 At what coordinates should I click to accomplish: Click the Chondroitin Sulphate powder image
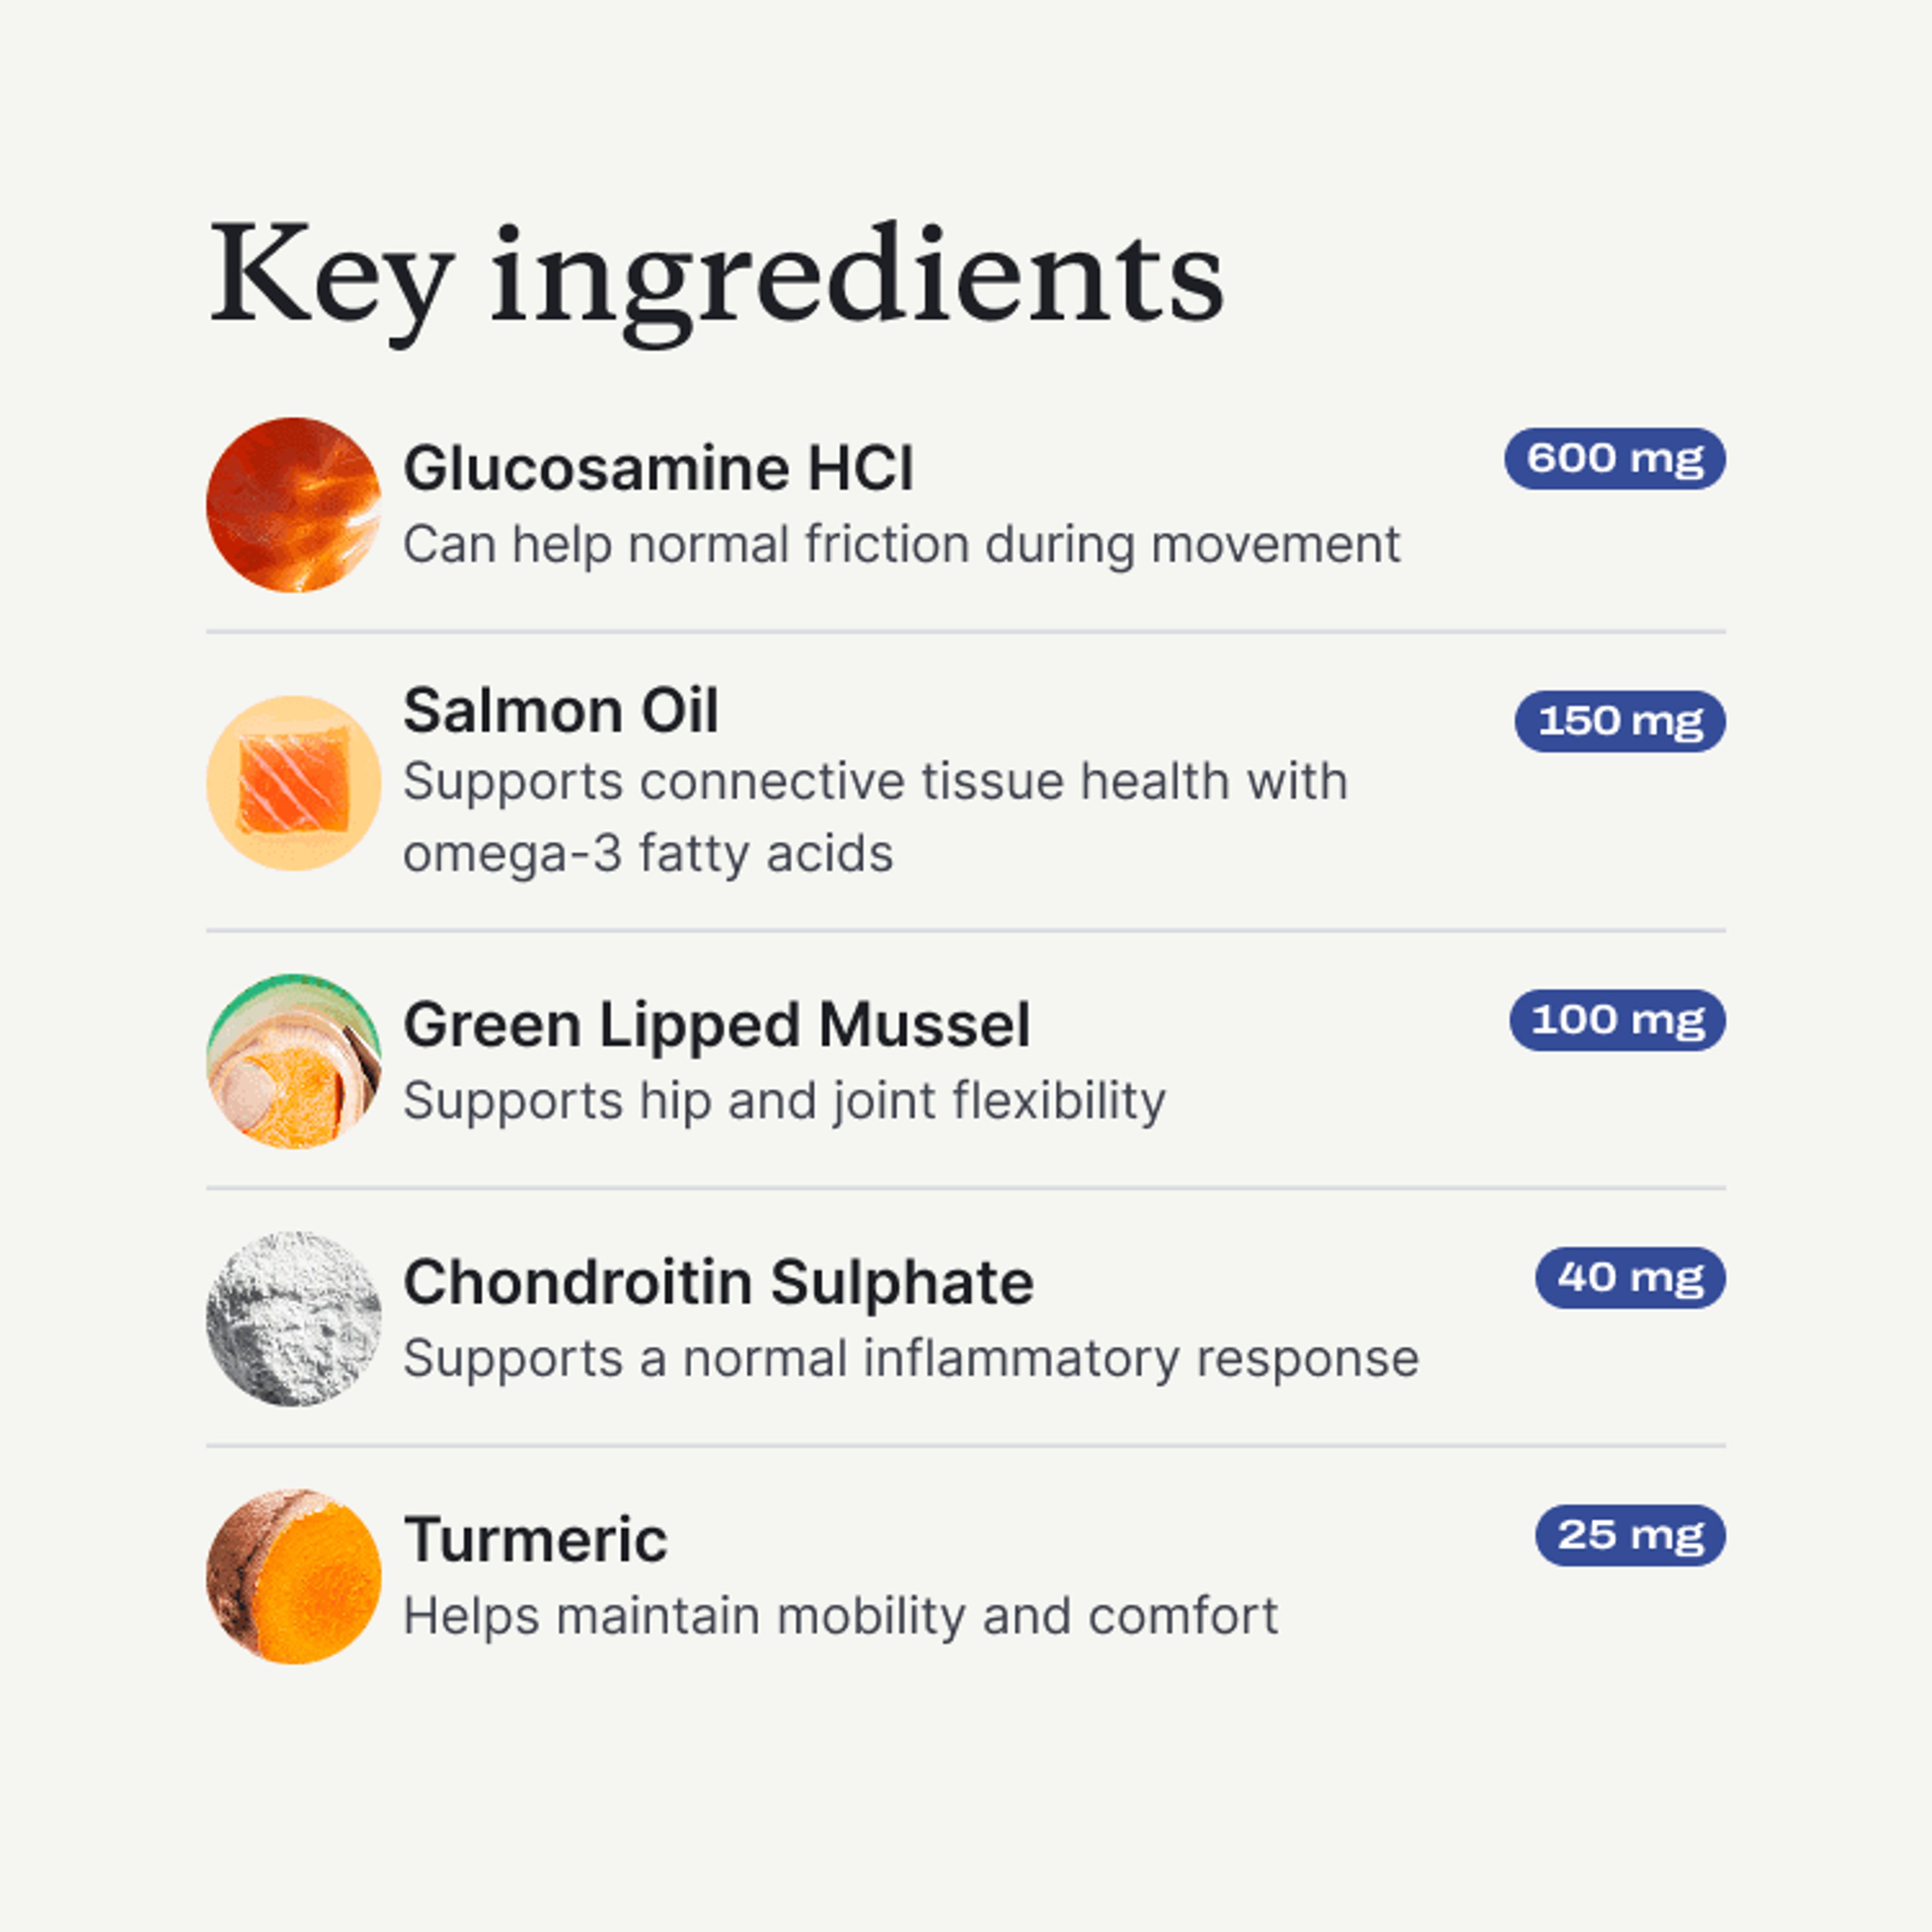293,1318
